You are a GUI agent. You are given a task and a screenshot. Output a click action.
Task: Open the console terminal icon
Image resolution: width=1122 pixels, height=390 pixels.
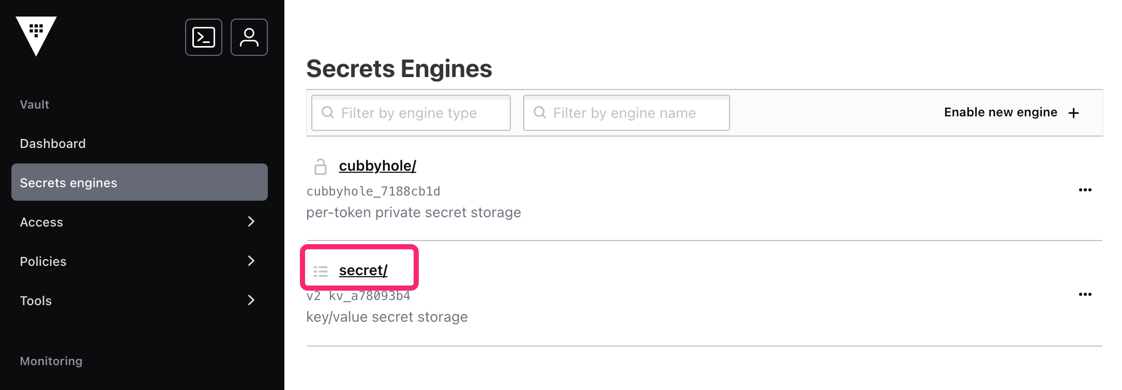coord(204,37)
